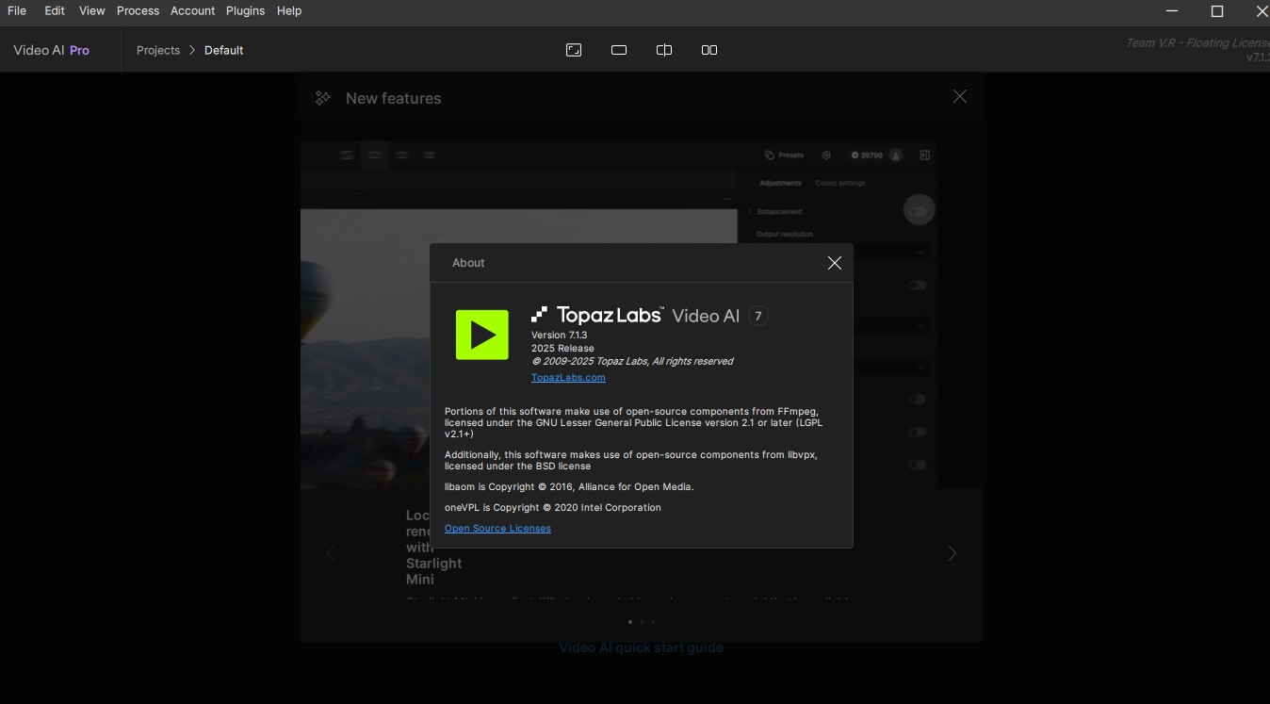This screenshot has width=1270, height=704.
Task: Click the sparkle icon beside New features
Action: pyautogui.click(x=323, y=98)
